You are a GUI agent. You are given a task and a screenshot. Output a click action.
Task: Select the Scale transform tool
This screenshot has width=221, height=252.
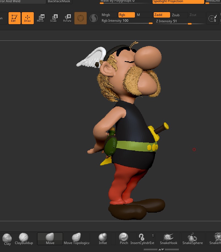53,18
